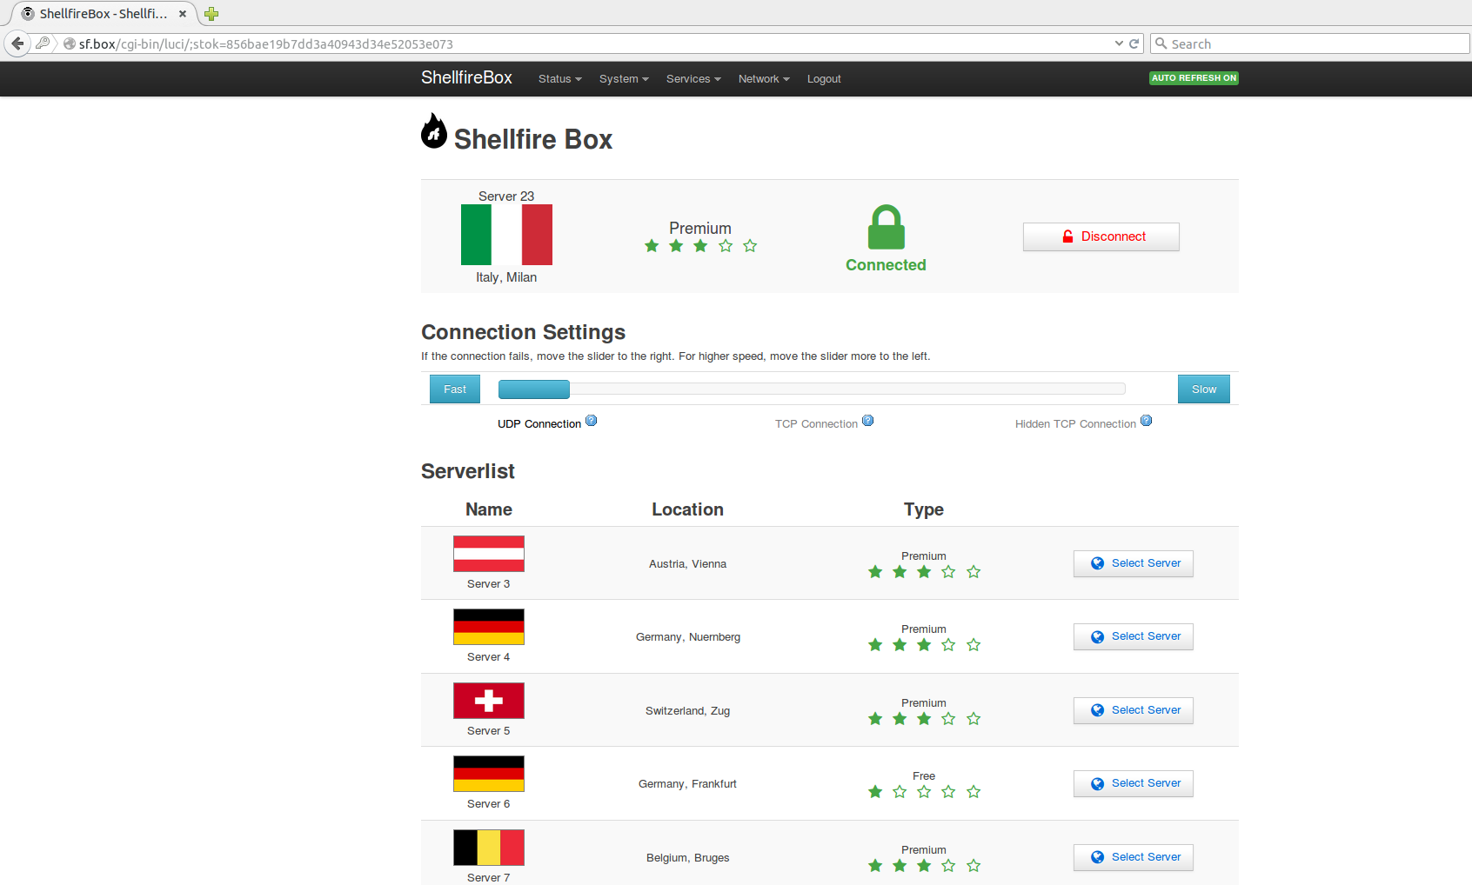Click the Austria flag of Server 3
This screenshot has width=1472, height=885.
click(489, 554)
